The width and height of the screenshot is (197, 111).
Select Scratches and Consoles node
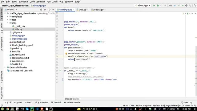tap(21, 71)
